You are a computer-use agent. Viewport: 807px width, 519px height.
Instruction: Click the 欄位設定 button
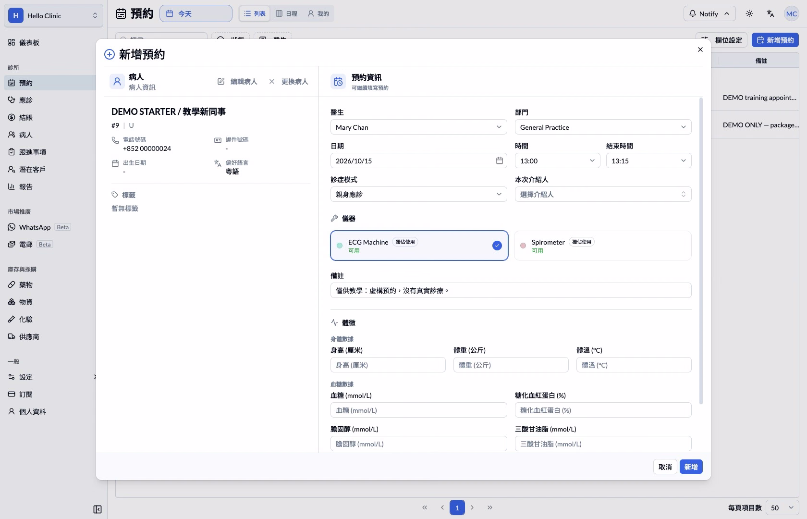pyautogui.click(x=721, y=40)
